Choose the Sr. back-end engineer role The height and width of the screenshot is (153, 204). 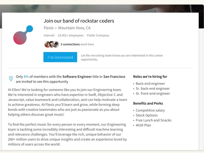coord(152,88)
